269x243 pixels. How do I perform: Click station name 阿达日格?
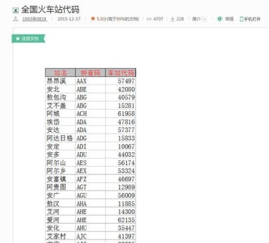(x=60, y=138)
